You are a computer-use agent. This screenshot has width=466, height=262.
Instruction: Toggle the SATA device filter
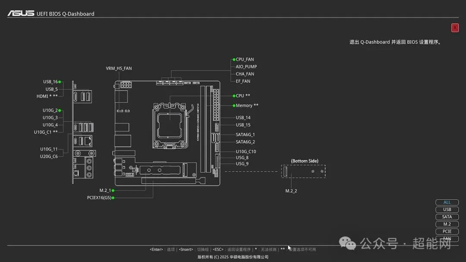(x=447, y=217)
